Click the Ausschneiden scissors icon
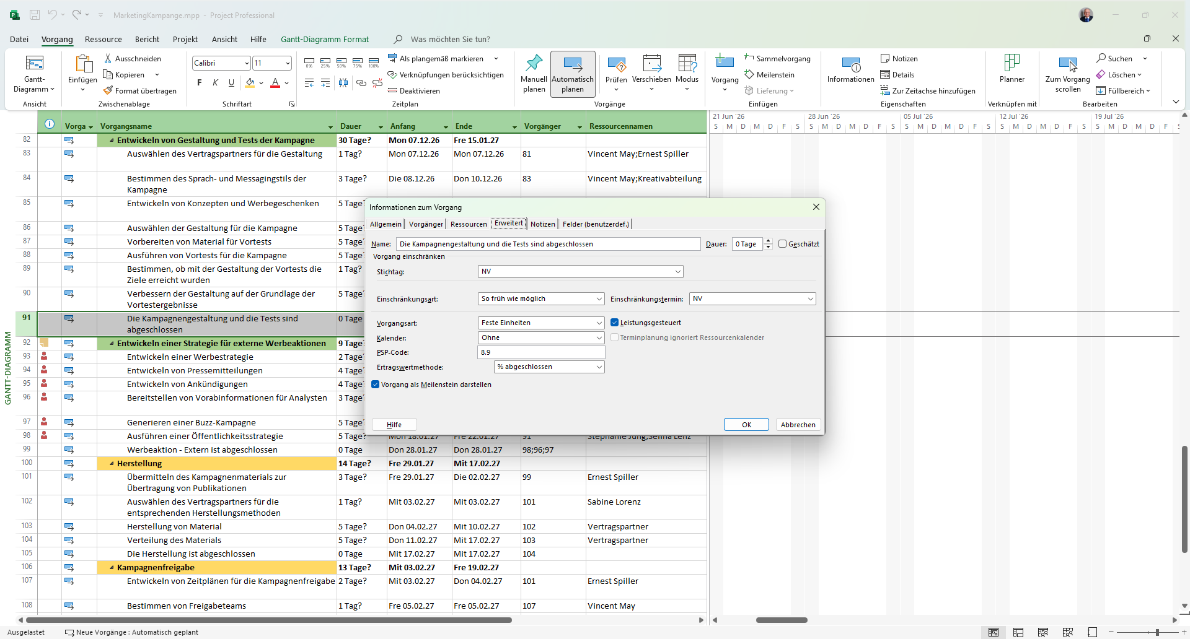 pos(108,58)
